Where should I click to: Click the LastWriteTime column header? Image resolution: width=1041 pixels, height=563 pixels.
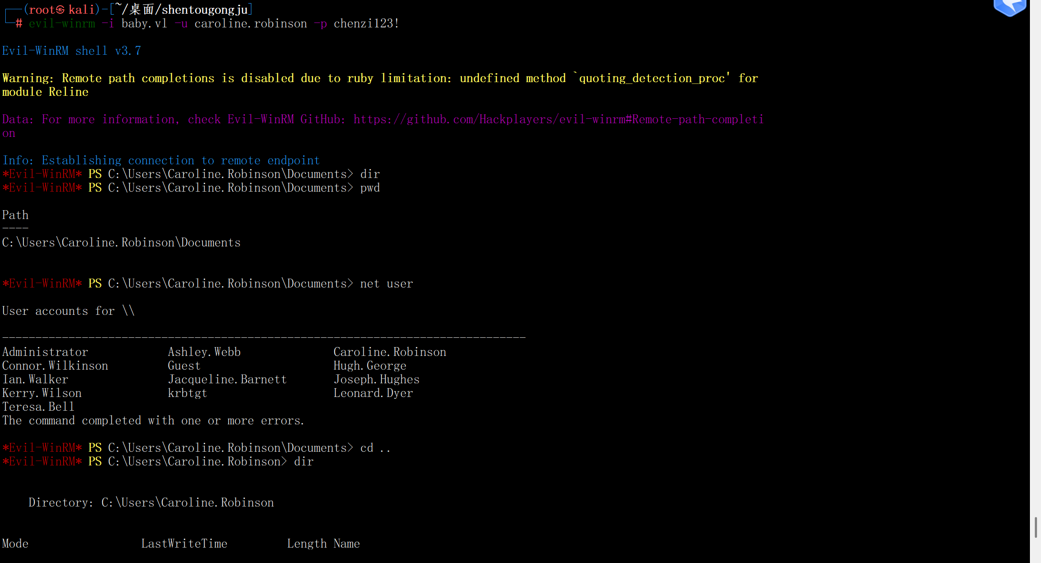pyautogui.click(x=184, y=544)
